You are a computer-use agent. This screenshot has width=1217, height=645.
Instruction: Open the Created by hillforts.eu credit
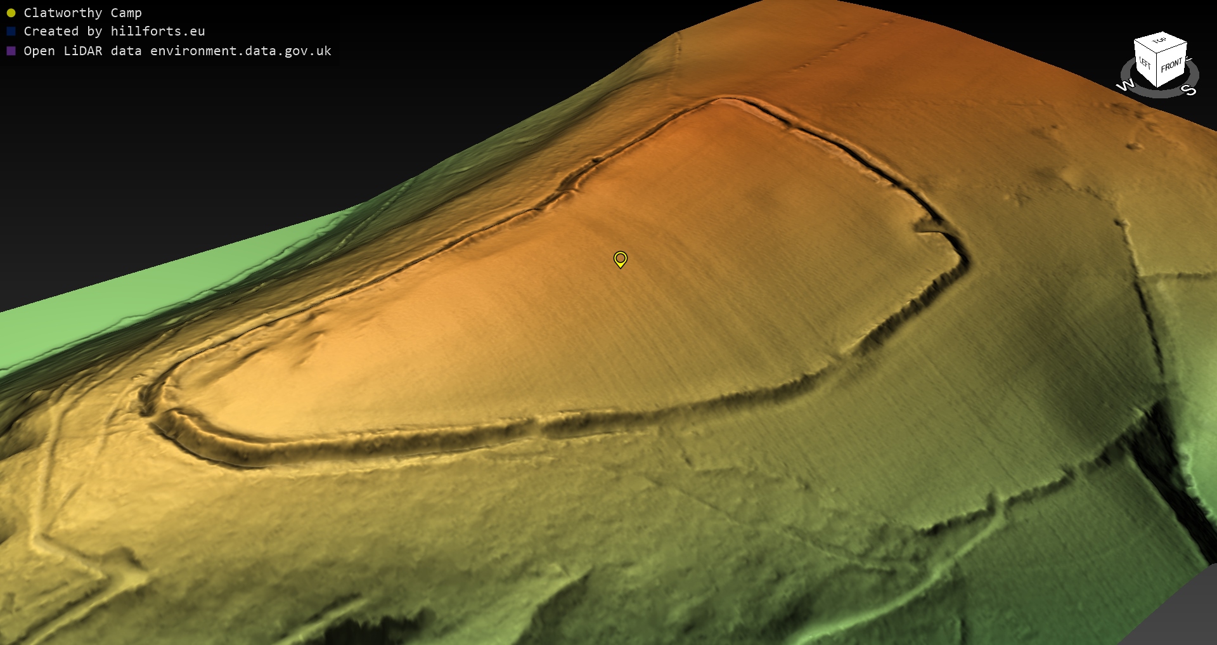coord(114,31)
